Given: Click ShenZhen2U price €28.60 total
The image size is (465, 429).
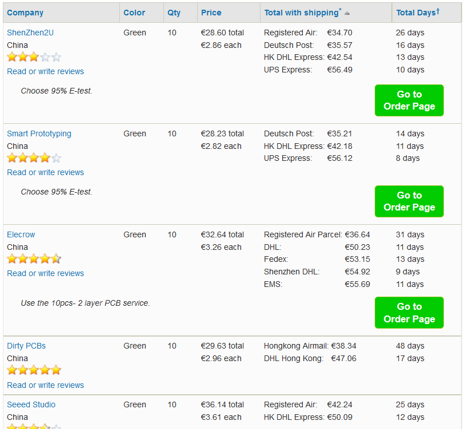Looking at the screenshot, I should pyautogui.click(x=222, y=33).
